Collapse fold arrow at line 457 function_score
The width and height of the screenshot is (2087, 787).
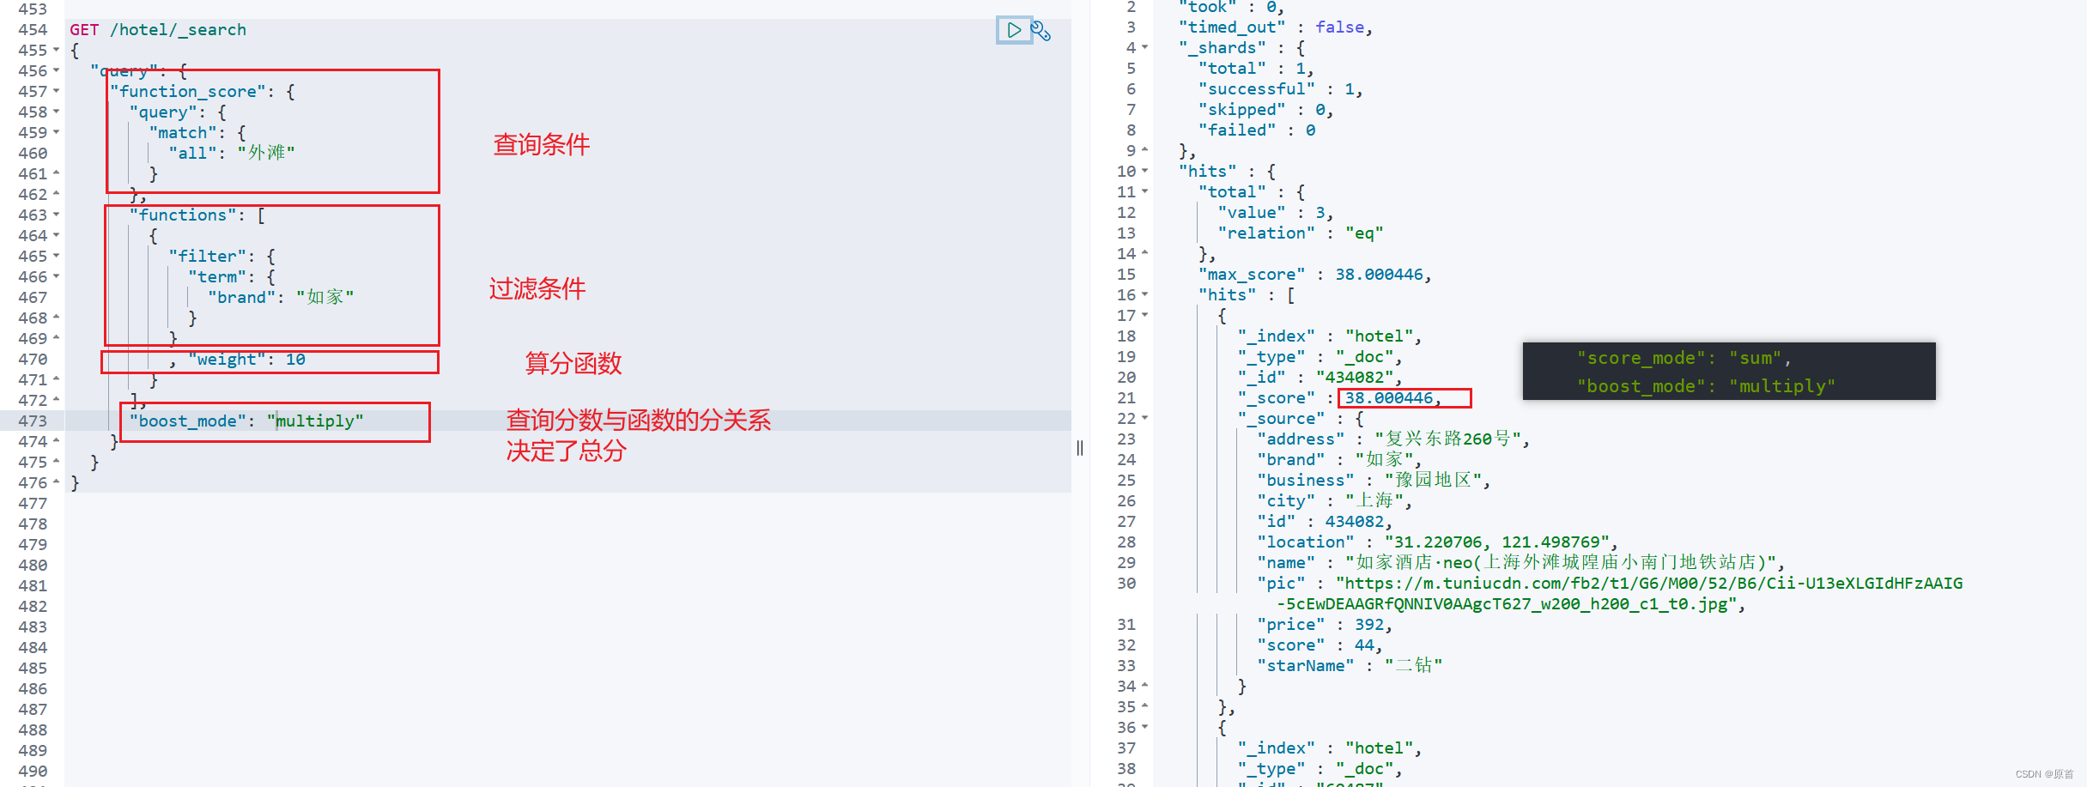(57, 91)
